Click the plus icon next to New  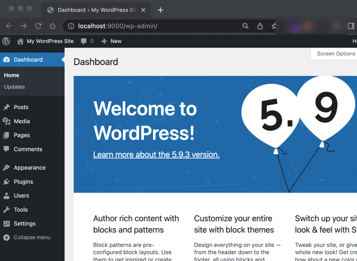(104, 41)
